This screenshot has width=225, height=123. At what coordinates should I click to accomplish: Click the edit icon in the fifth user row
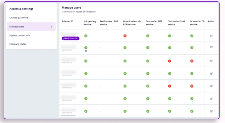click(211, 86)
